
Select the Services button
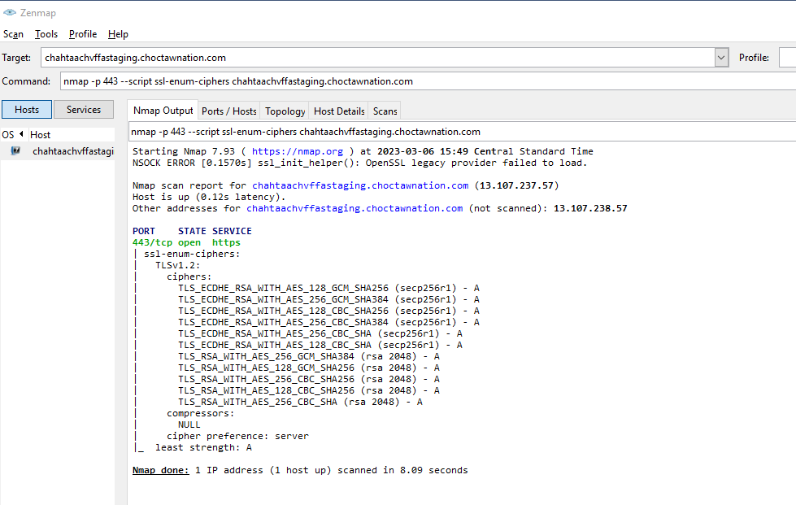pos(84,110)
